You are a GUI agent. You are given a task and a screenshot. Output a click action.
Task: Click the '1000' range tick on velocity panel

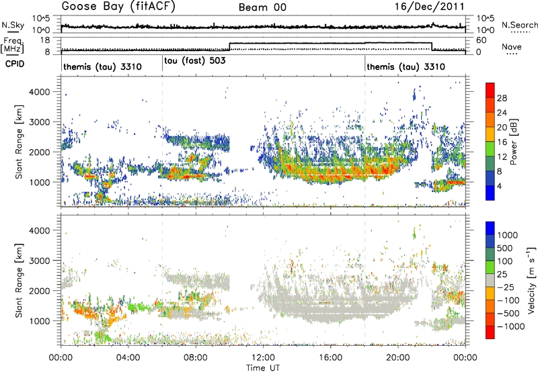click(x=40, y=321)
